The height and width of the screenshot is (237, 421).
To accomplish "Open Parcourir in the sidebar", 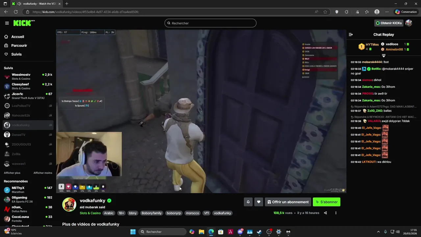I will click(19, 45).
